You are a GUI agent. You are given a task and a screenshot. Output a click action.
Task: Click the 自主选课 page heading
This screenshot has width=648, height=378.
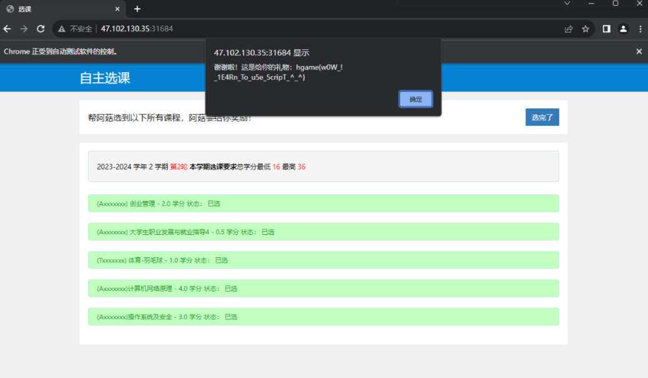pyautogui.click(x=105, y=78)
